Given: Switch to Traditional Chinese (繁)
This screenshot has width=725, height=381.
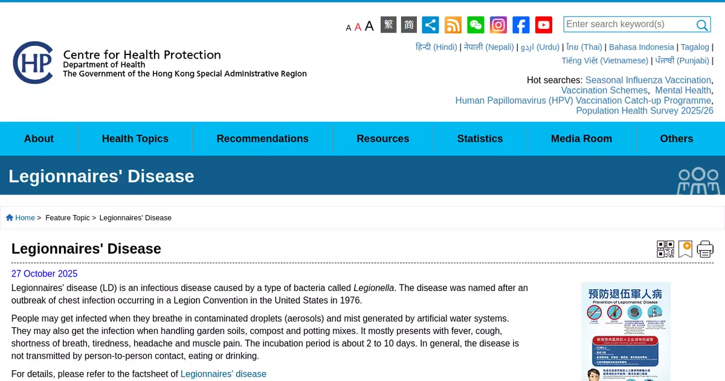Looking at the screenshot, I should coord(388,25).
